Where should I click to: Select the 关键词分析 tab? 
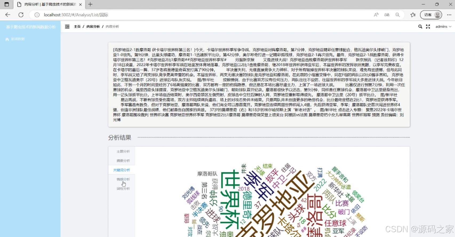click(x=122, y=170)
